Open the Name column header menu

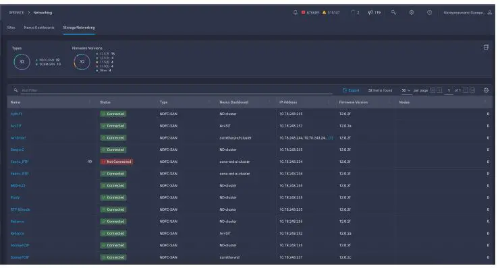coord(90,102)
